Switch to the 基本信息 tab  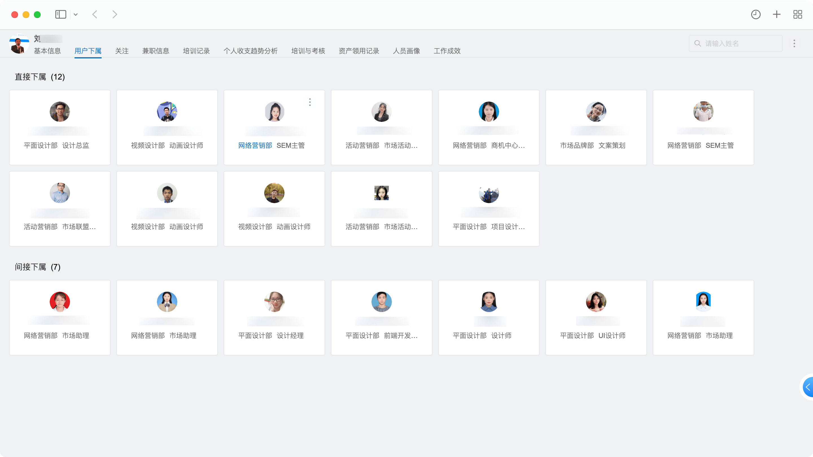(x=47, y=51)
